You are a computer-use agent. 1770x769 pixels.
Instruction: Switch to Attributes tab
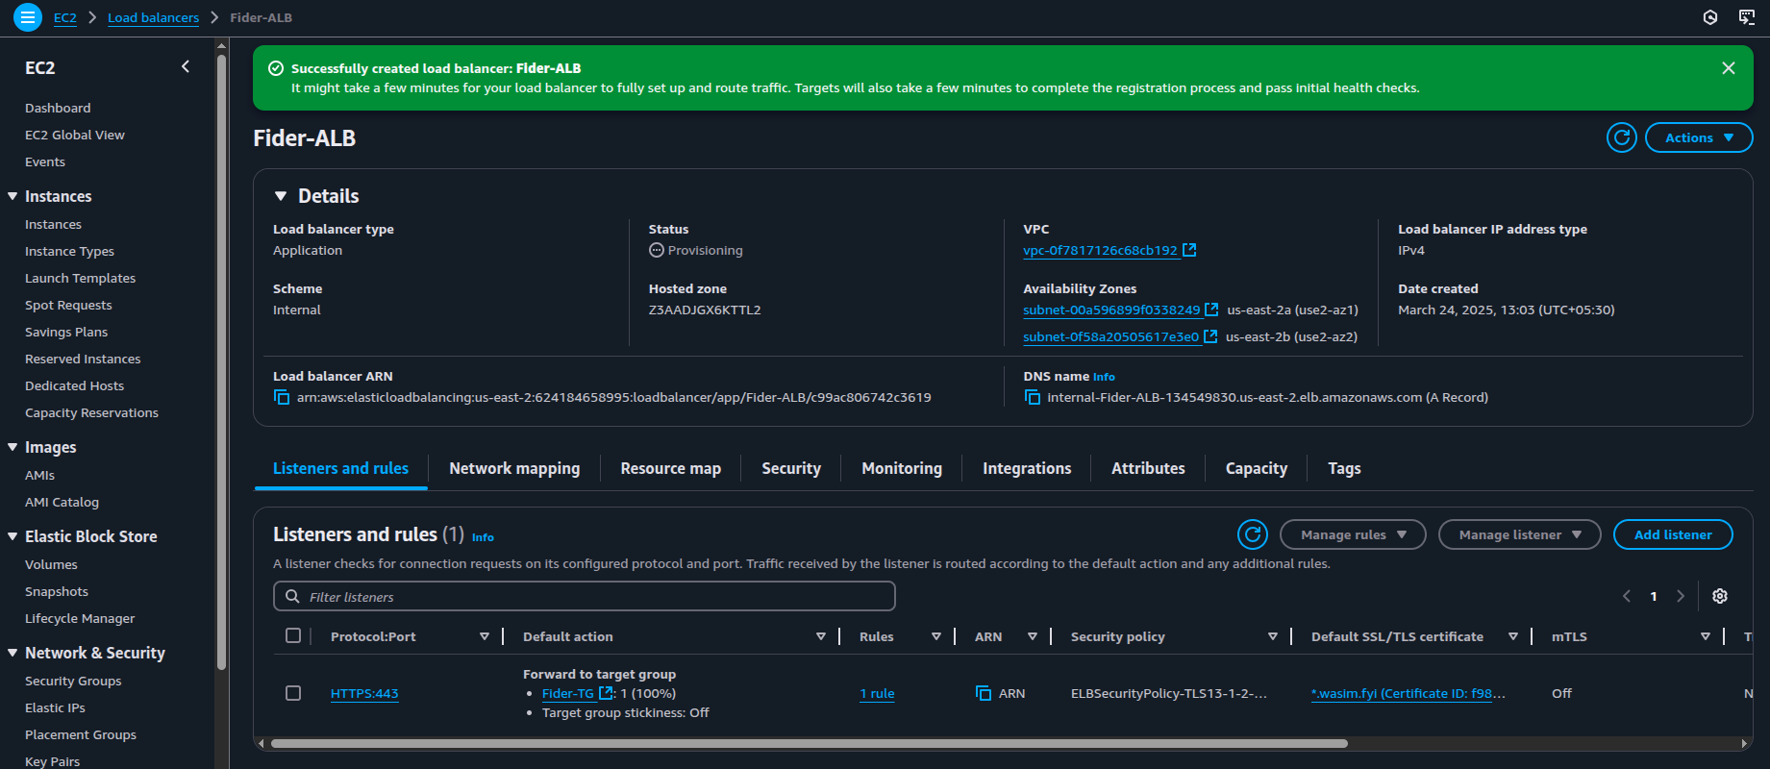coord(1148,468)
